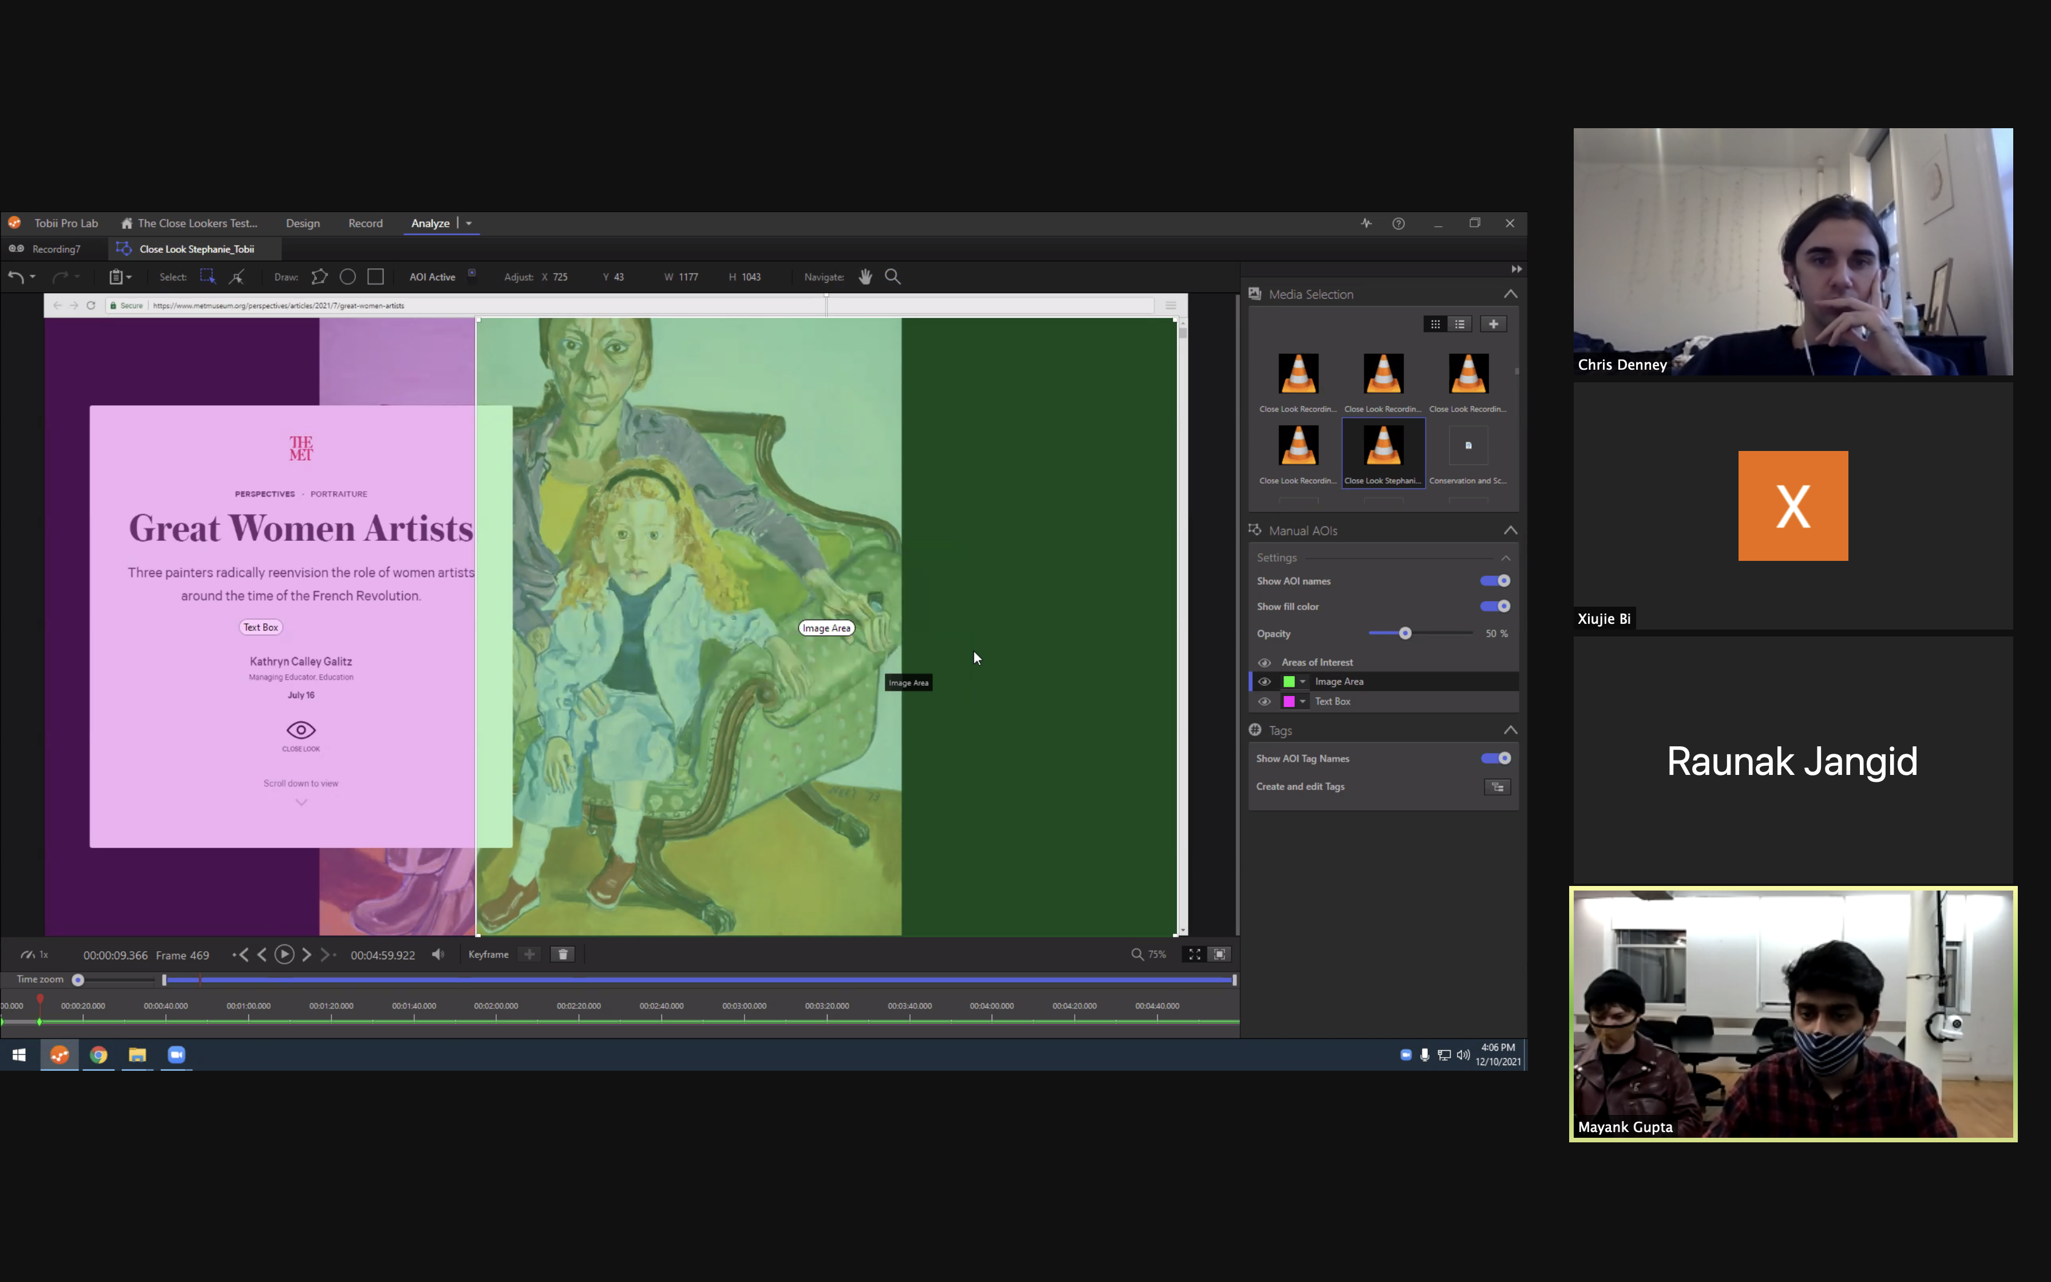Choose the rectangle draw tool
2051x1282 pixels.
pyautogui.click(x=375, y=276)
